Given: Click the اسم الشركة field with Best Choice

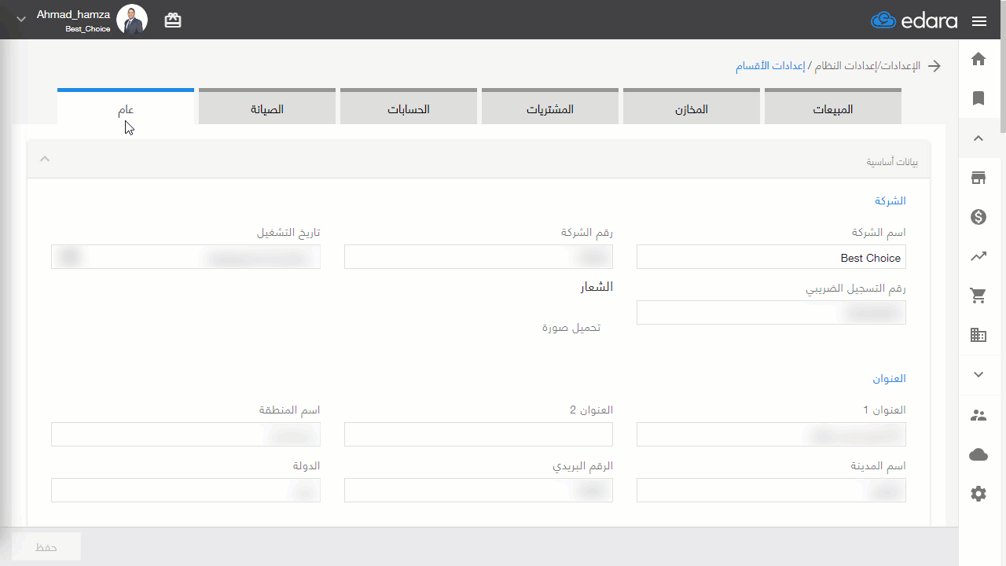Looking at the screenshot, I should coord(771,257).
